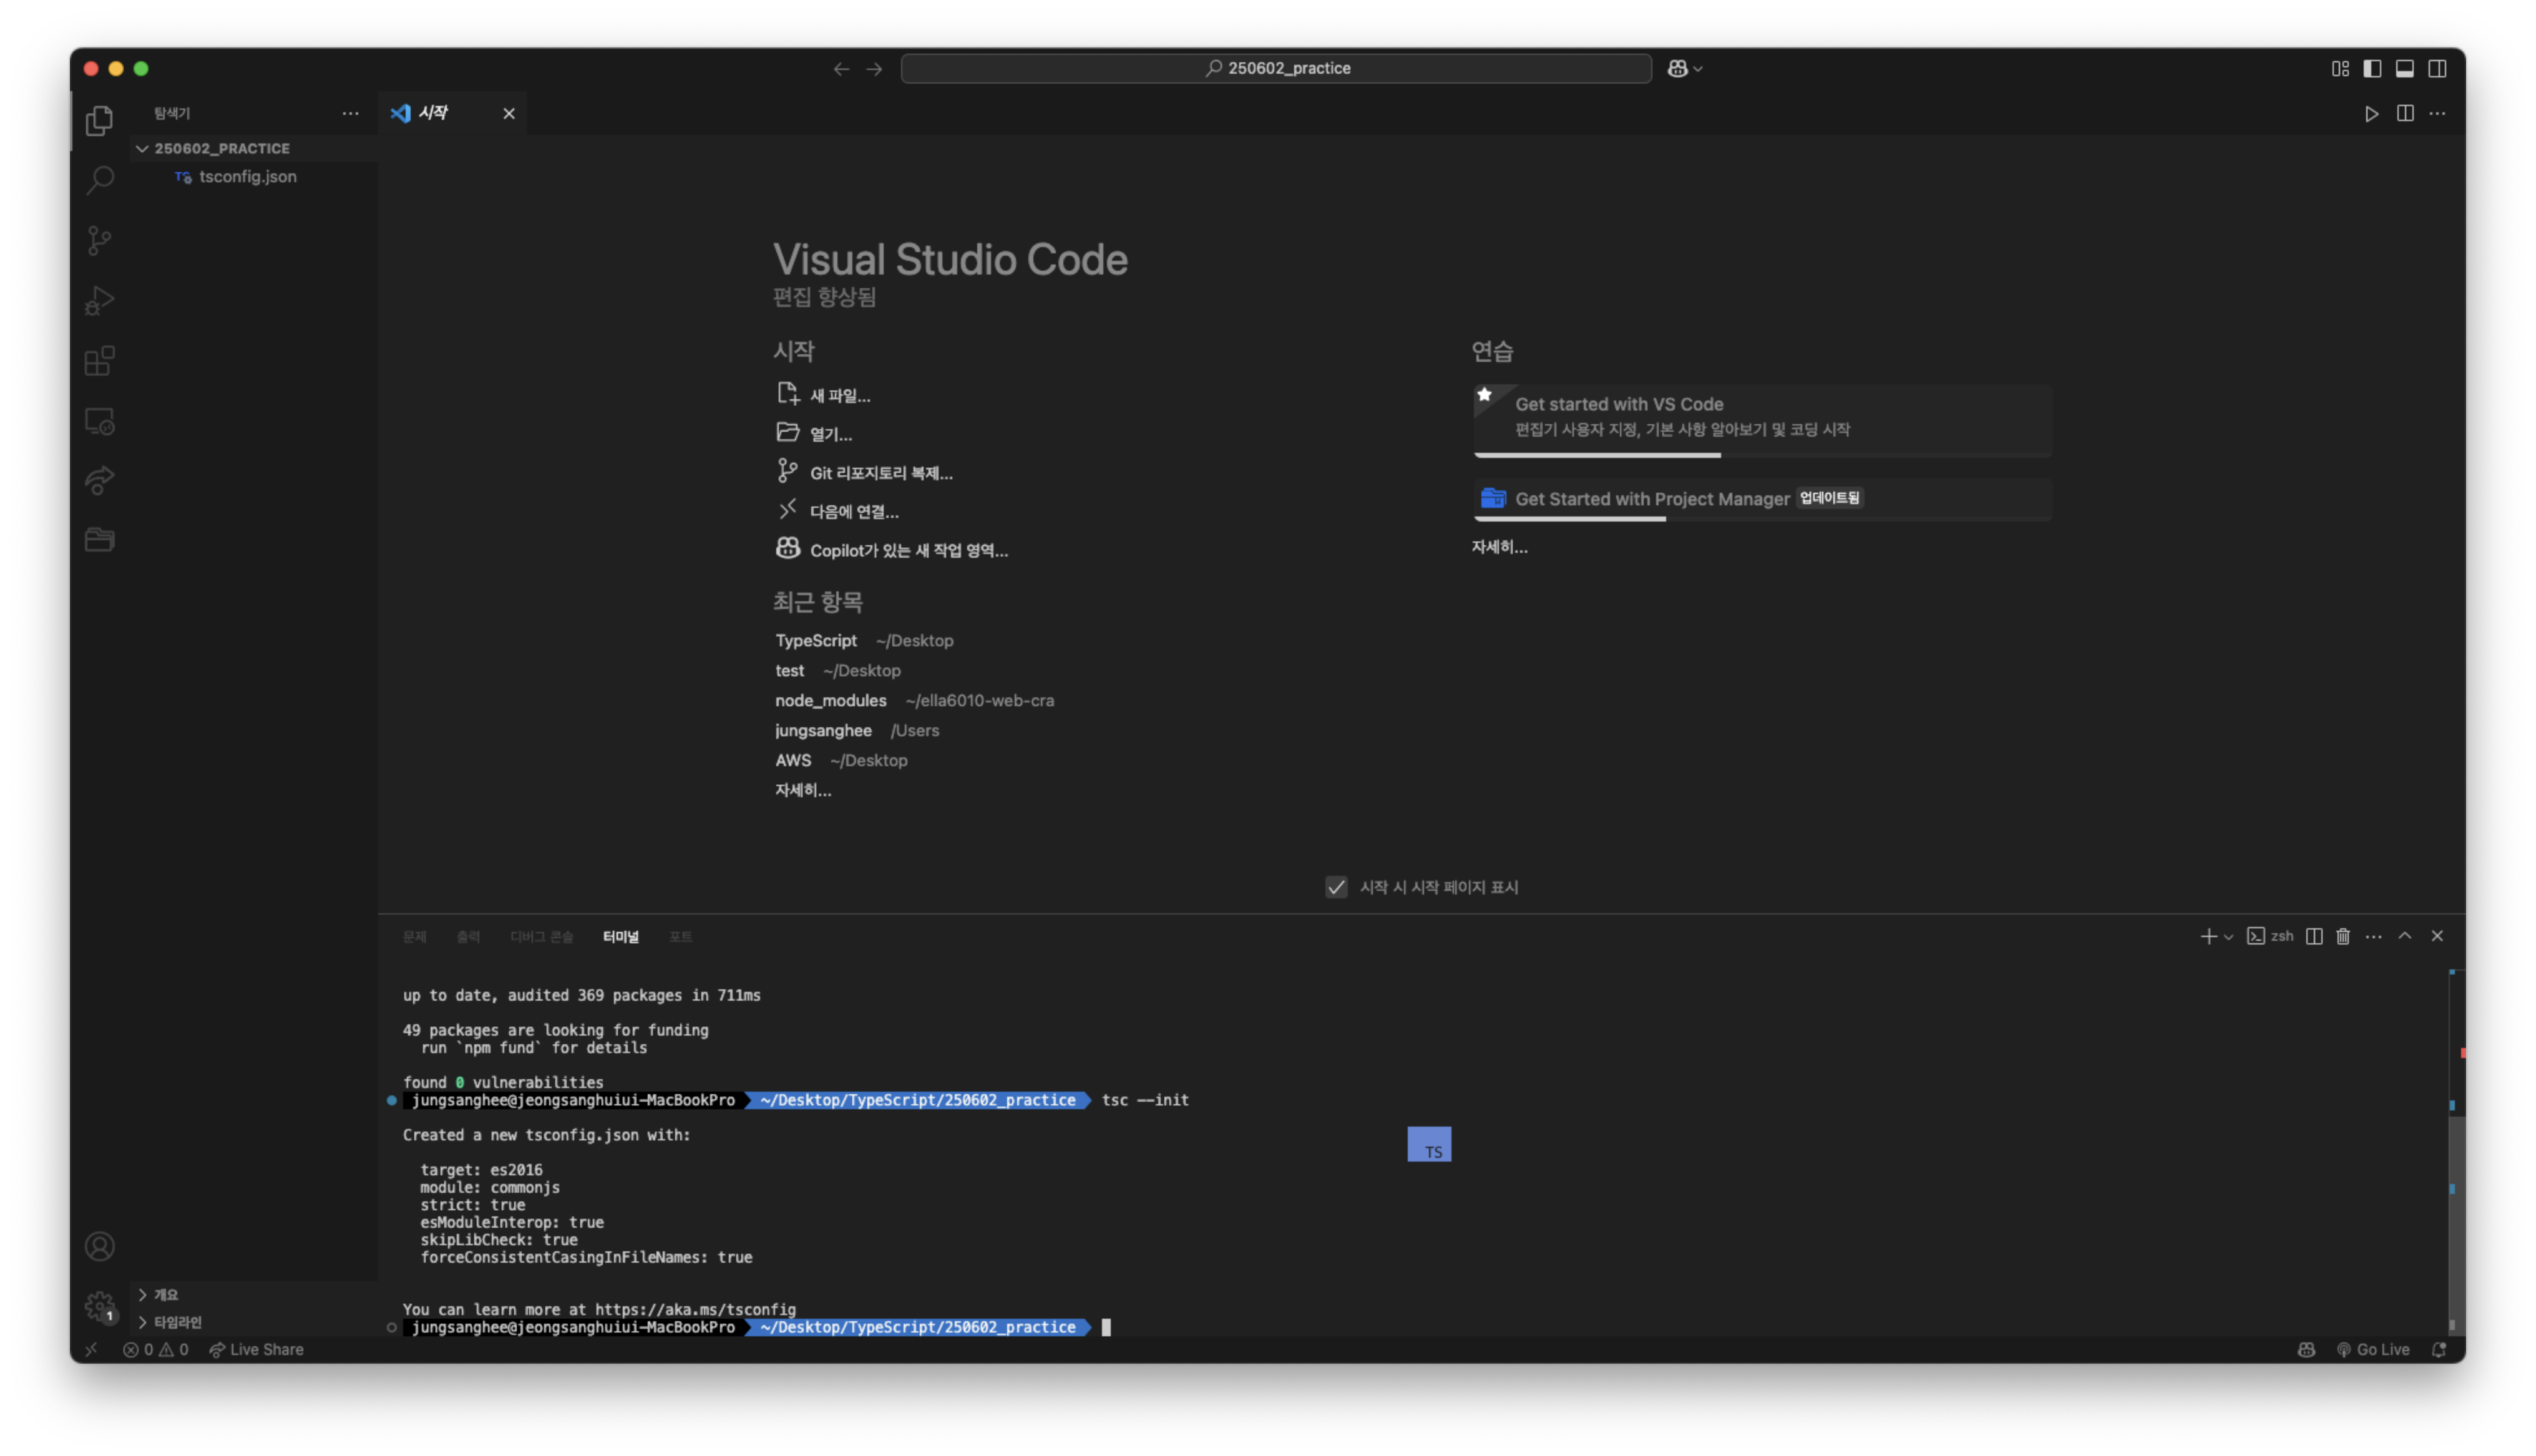This screenshot has height=1456, width=2536.
Task: Open the Copilot chat icon in title bar
Action: 1677,69
